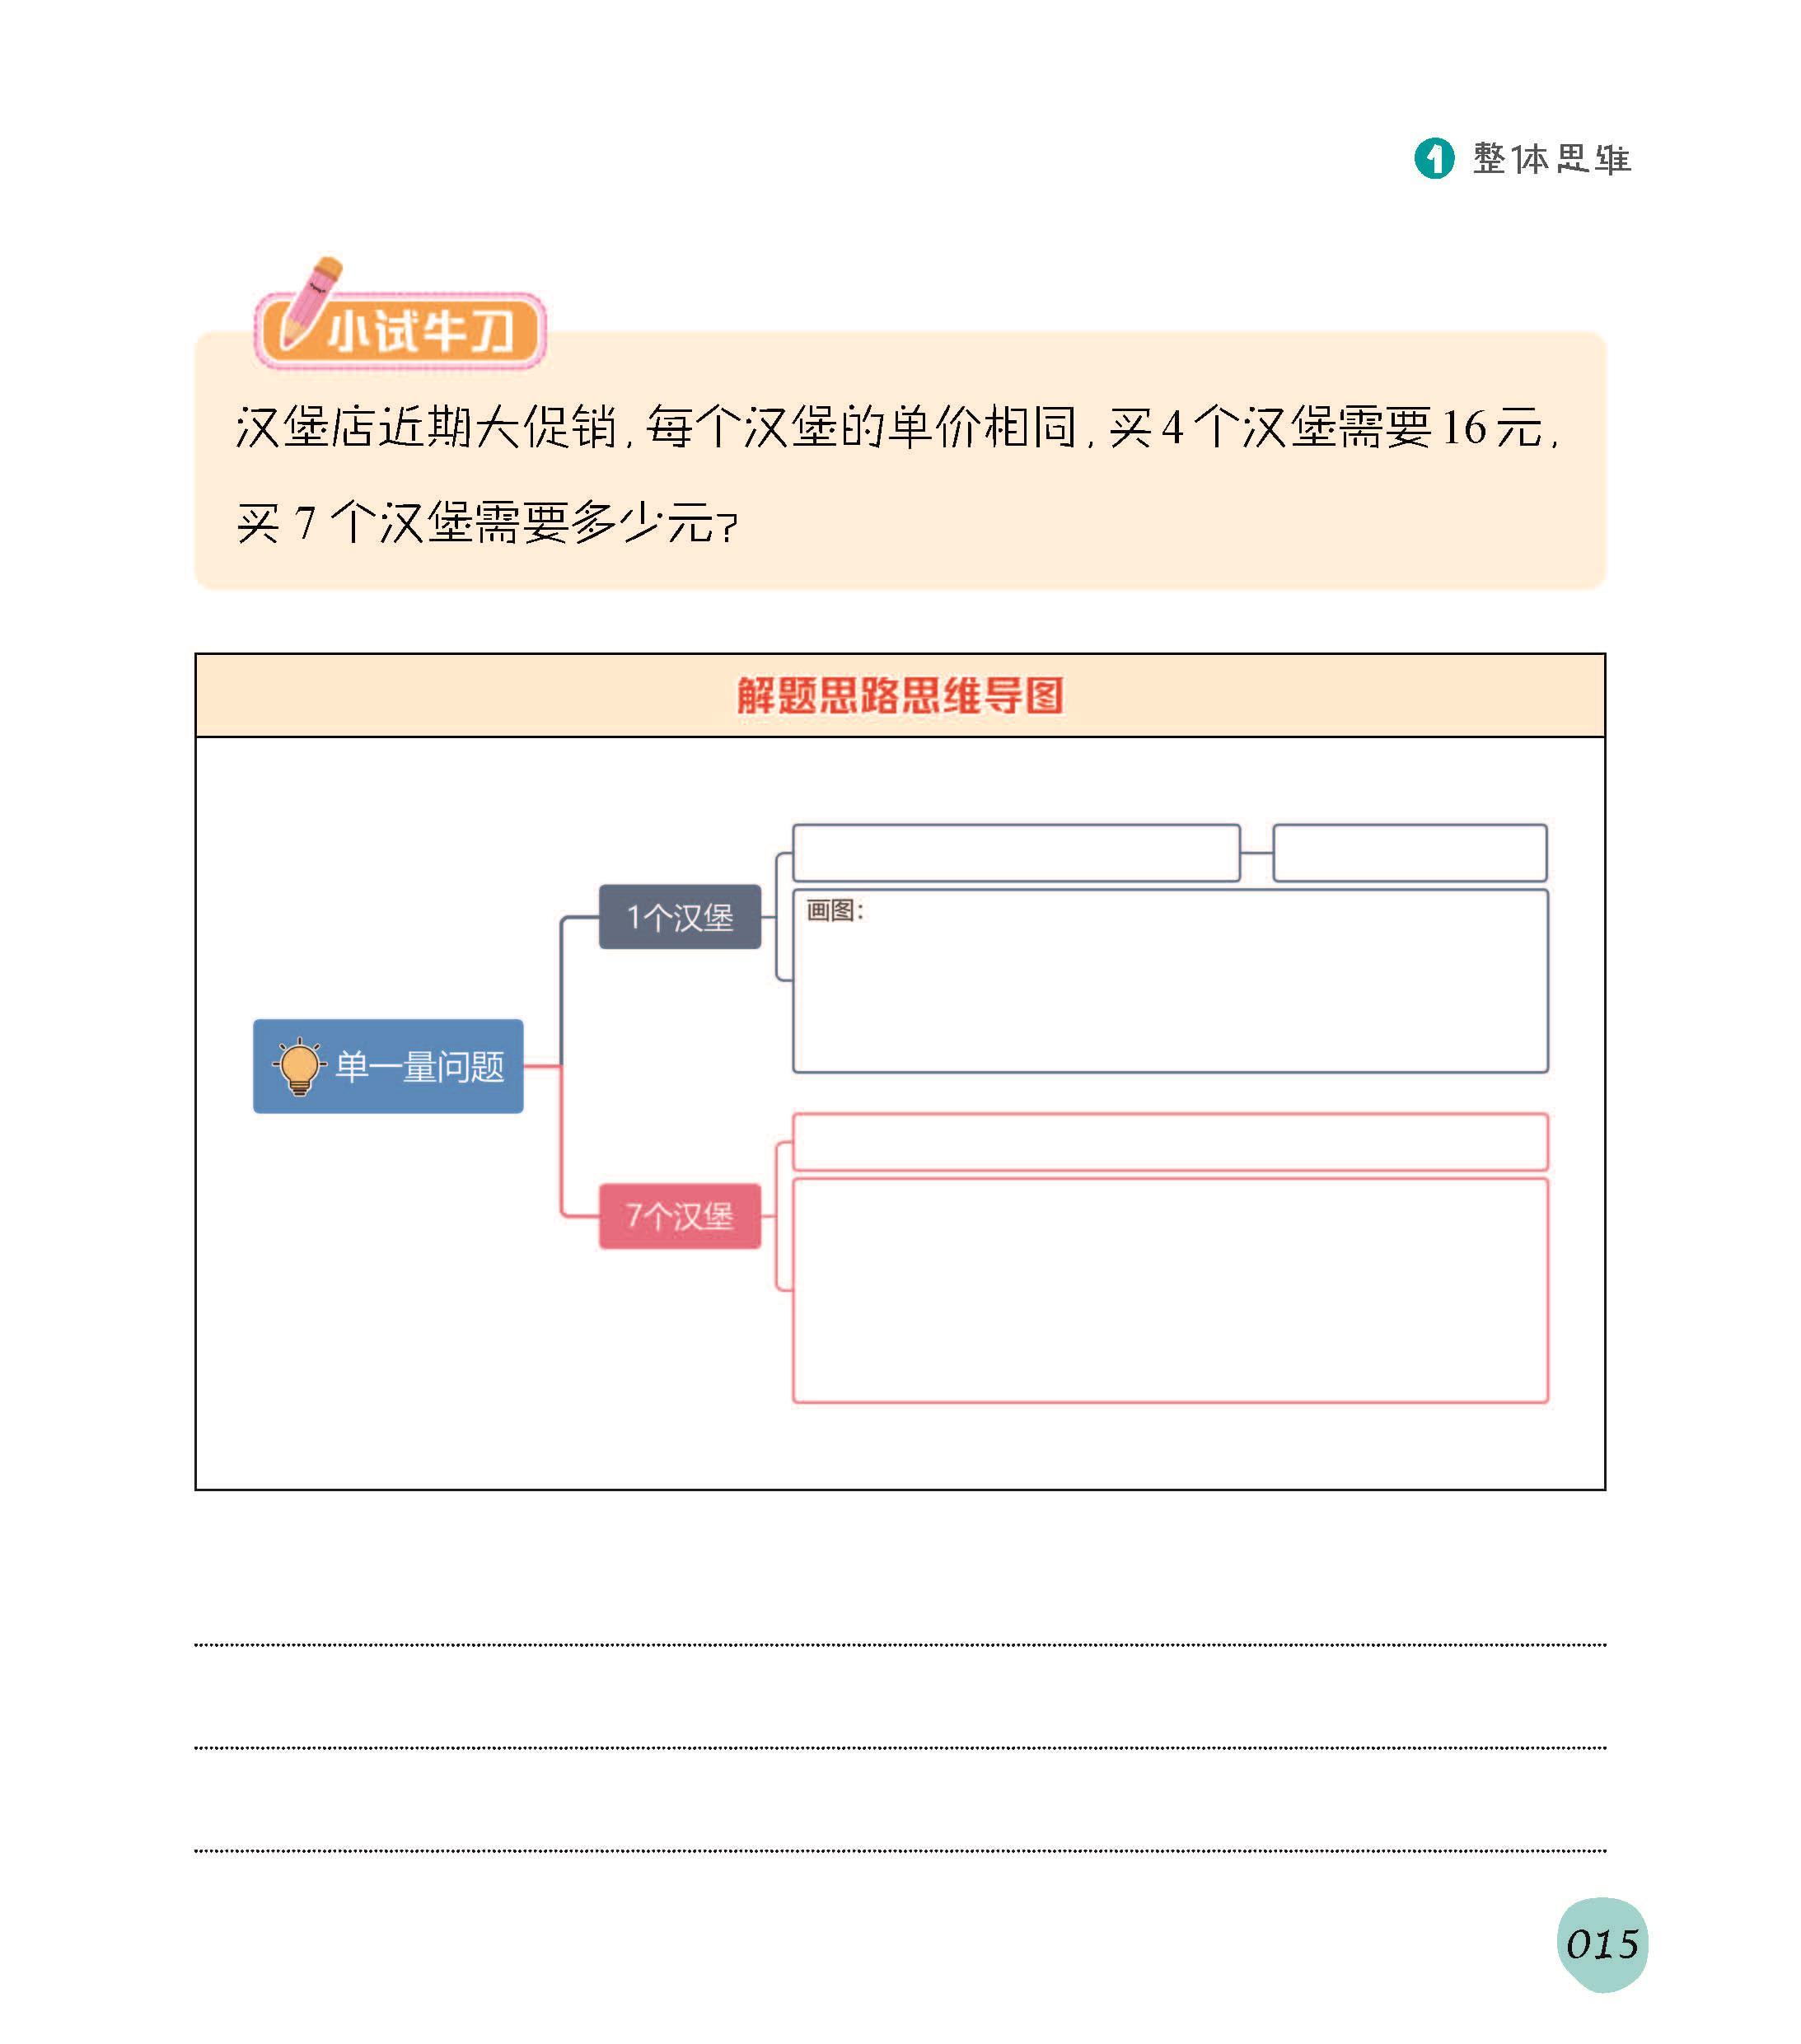Click the small empty gray box at top right
Screen dimensions: 1801x2044
pos(1410,853)
